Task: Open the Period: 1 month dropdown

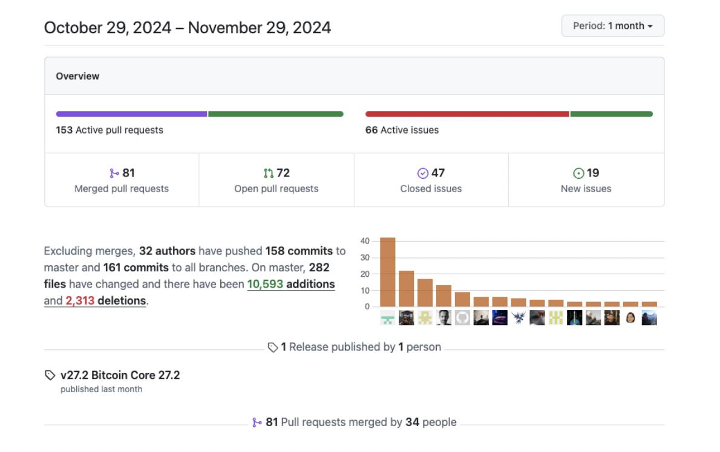Action: [612, 26]
